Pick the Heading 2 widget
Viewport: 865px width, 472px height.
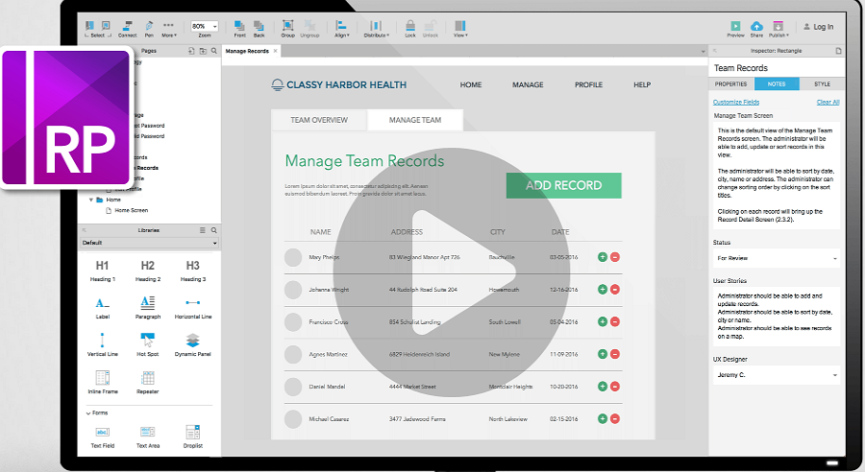148,271
